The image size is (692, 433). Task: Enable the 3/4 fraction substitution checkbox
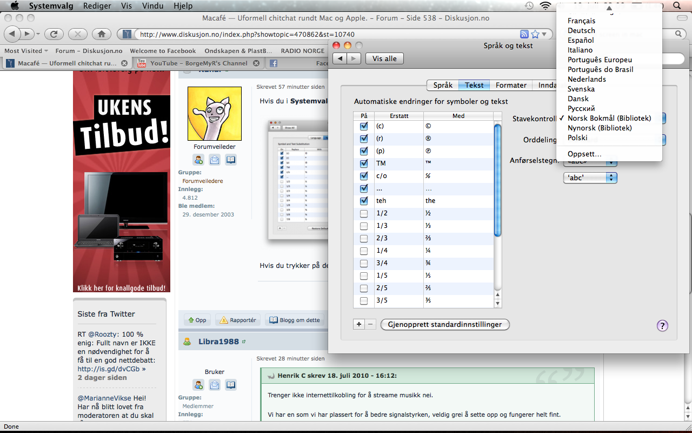click(x=364, y=263)
